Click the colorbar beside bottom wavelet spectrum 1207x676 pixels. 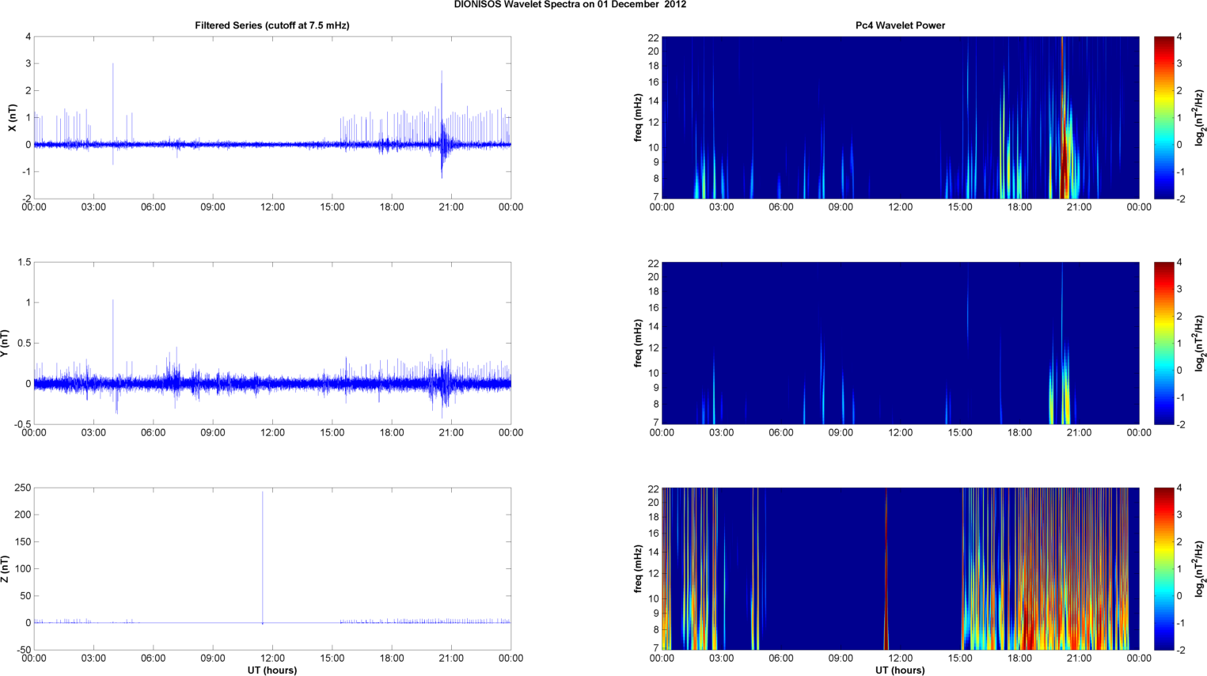click(x=1163, y=568)
